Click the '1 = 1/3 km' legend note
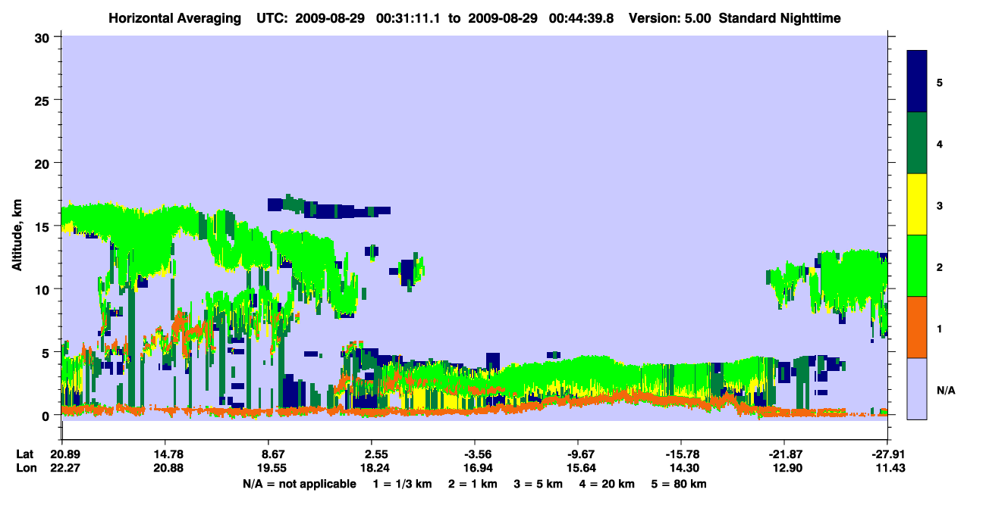 [x=404, y=484]
